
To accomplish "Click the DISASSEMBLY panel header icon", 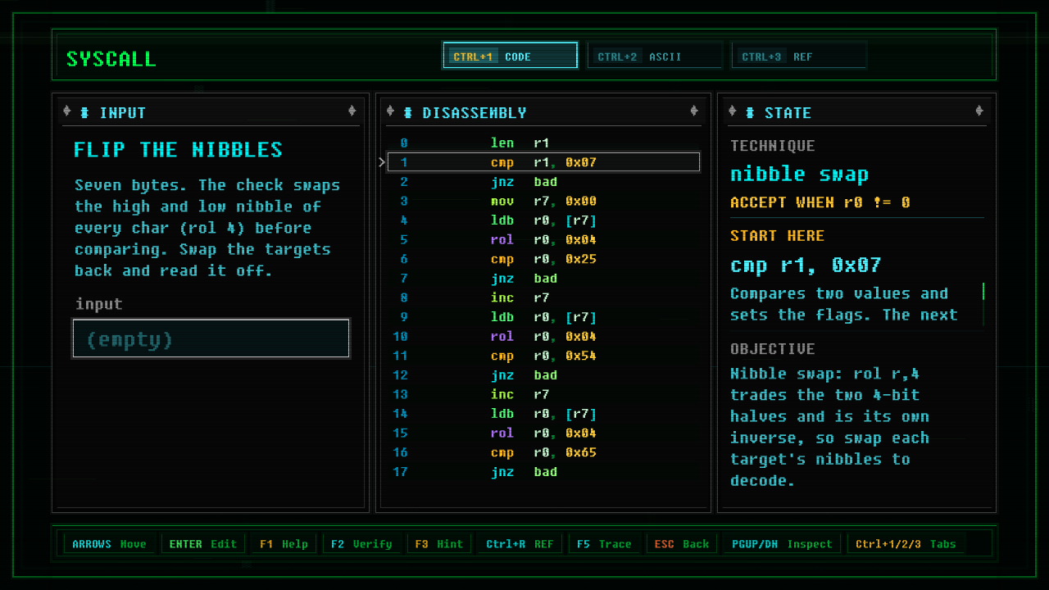I will 407,112.
